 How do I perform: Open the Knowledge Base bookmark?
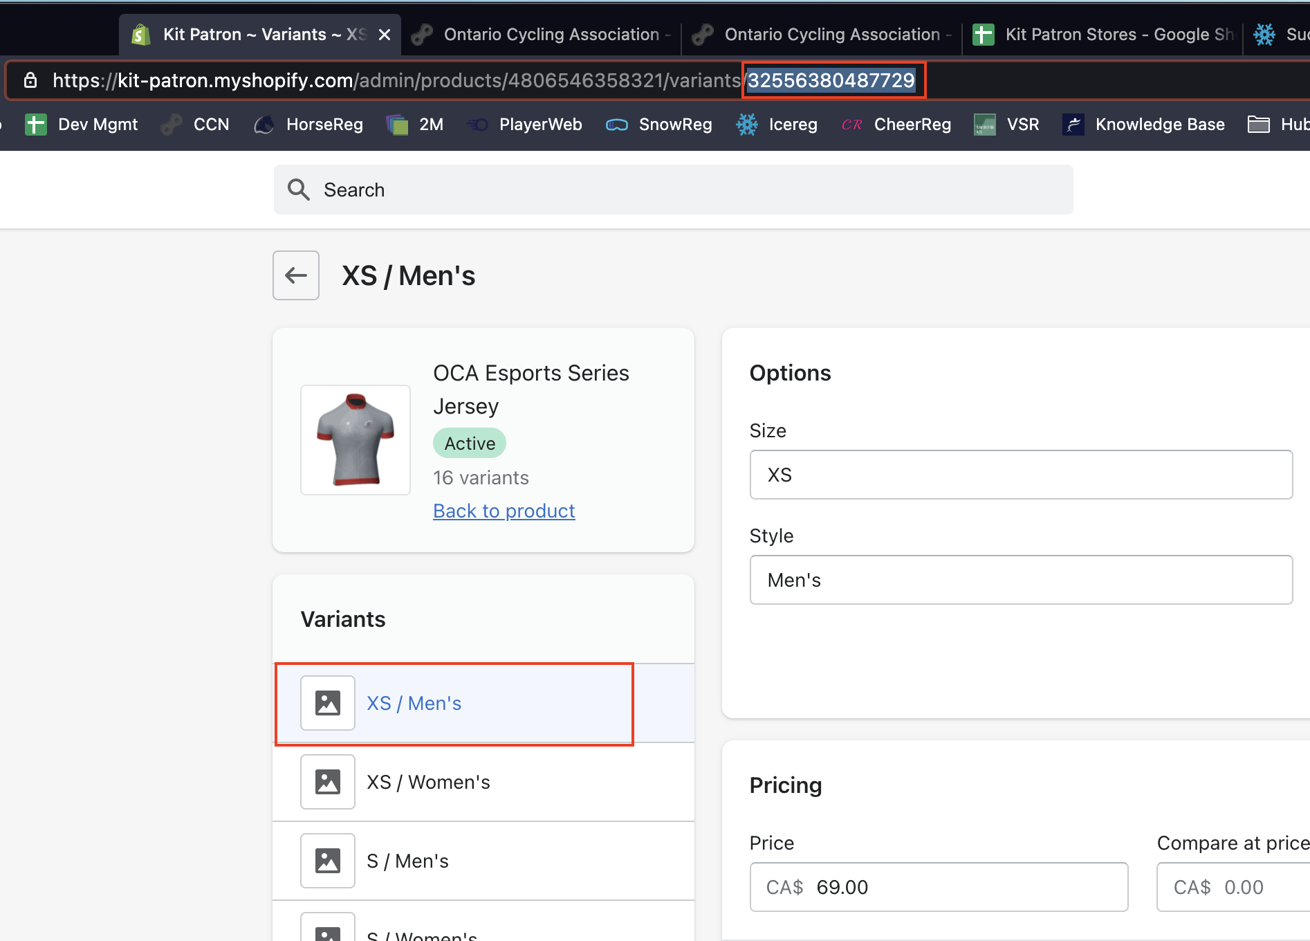point(1144,125)
